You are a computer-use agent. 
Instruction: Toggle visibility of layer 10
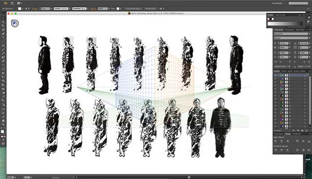[275, 106]
